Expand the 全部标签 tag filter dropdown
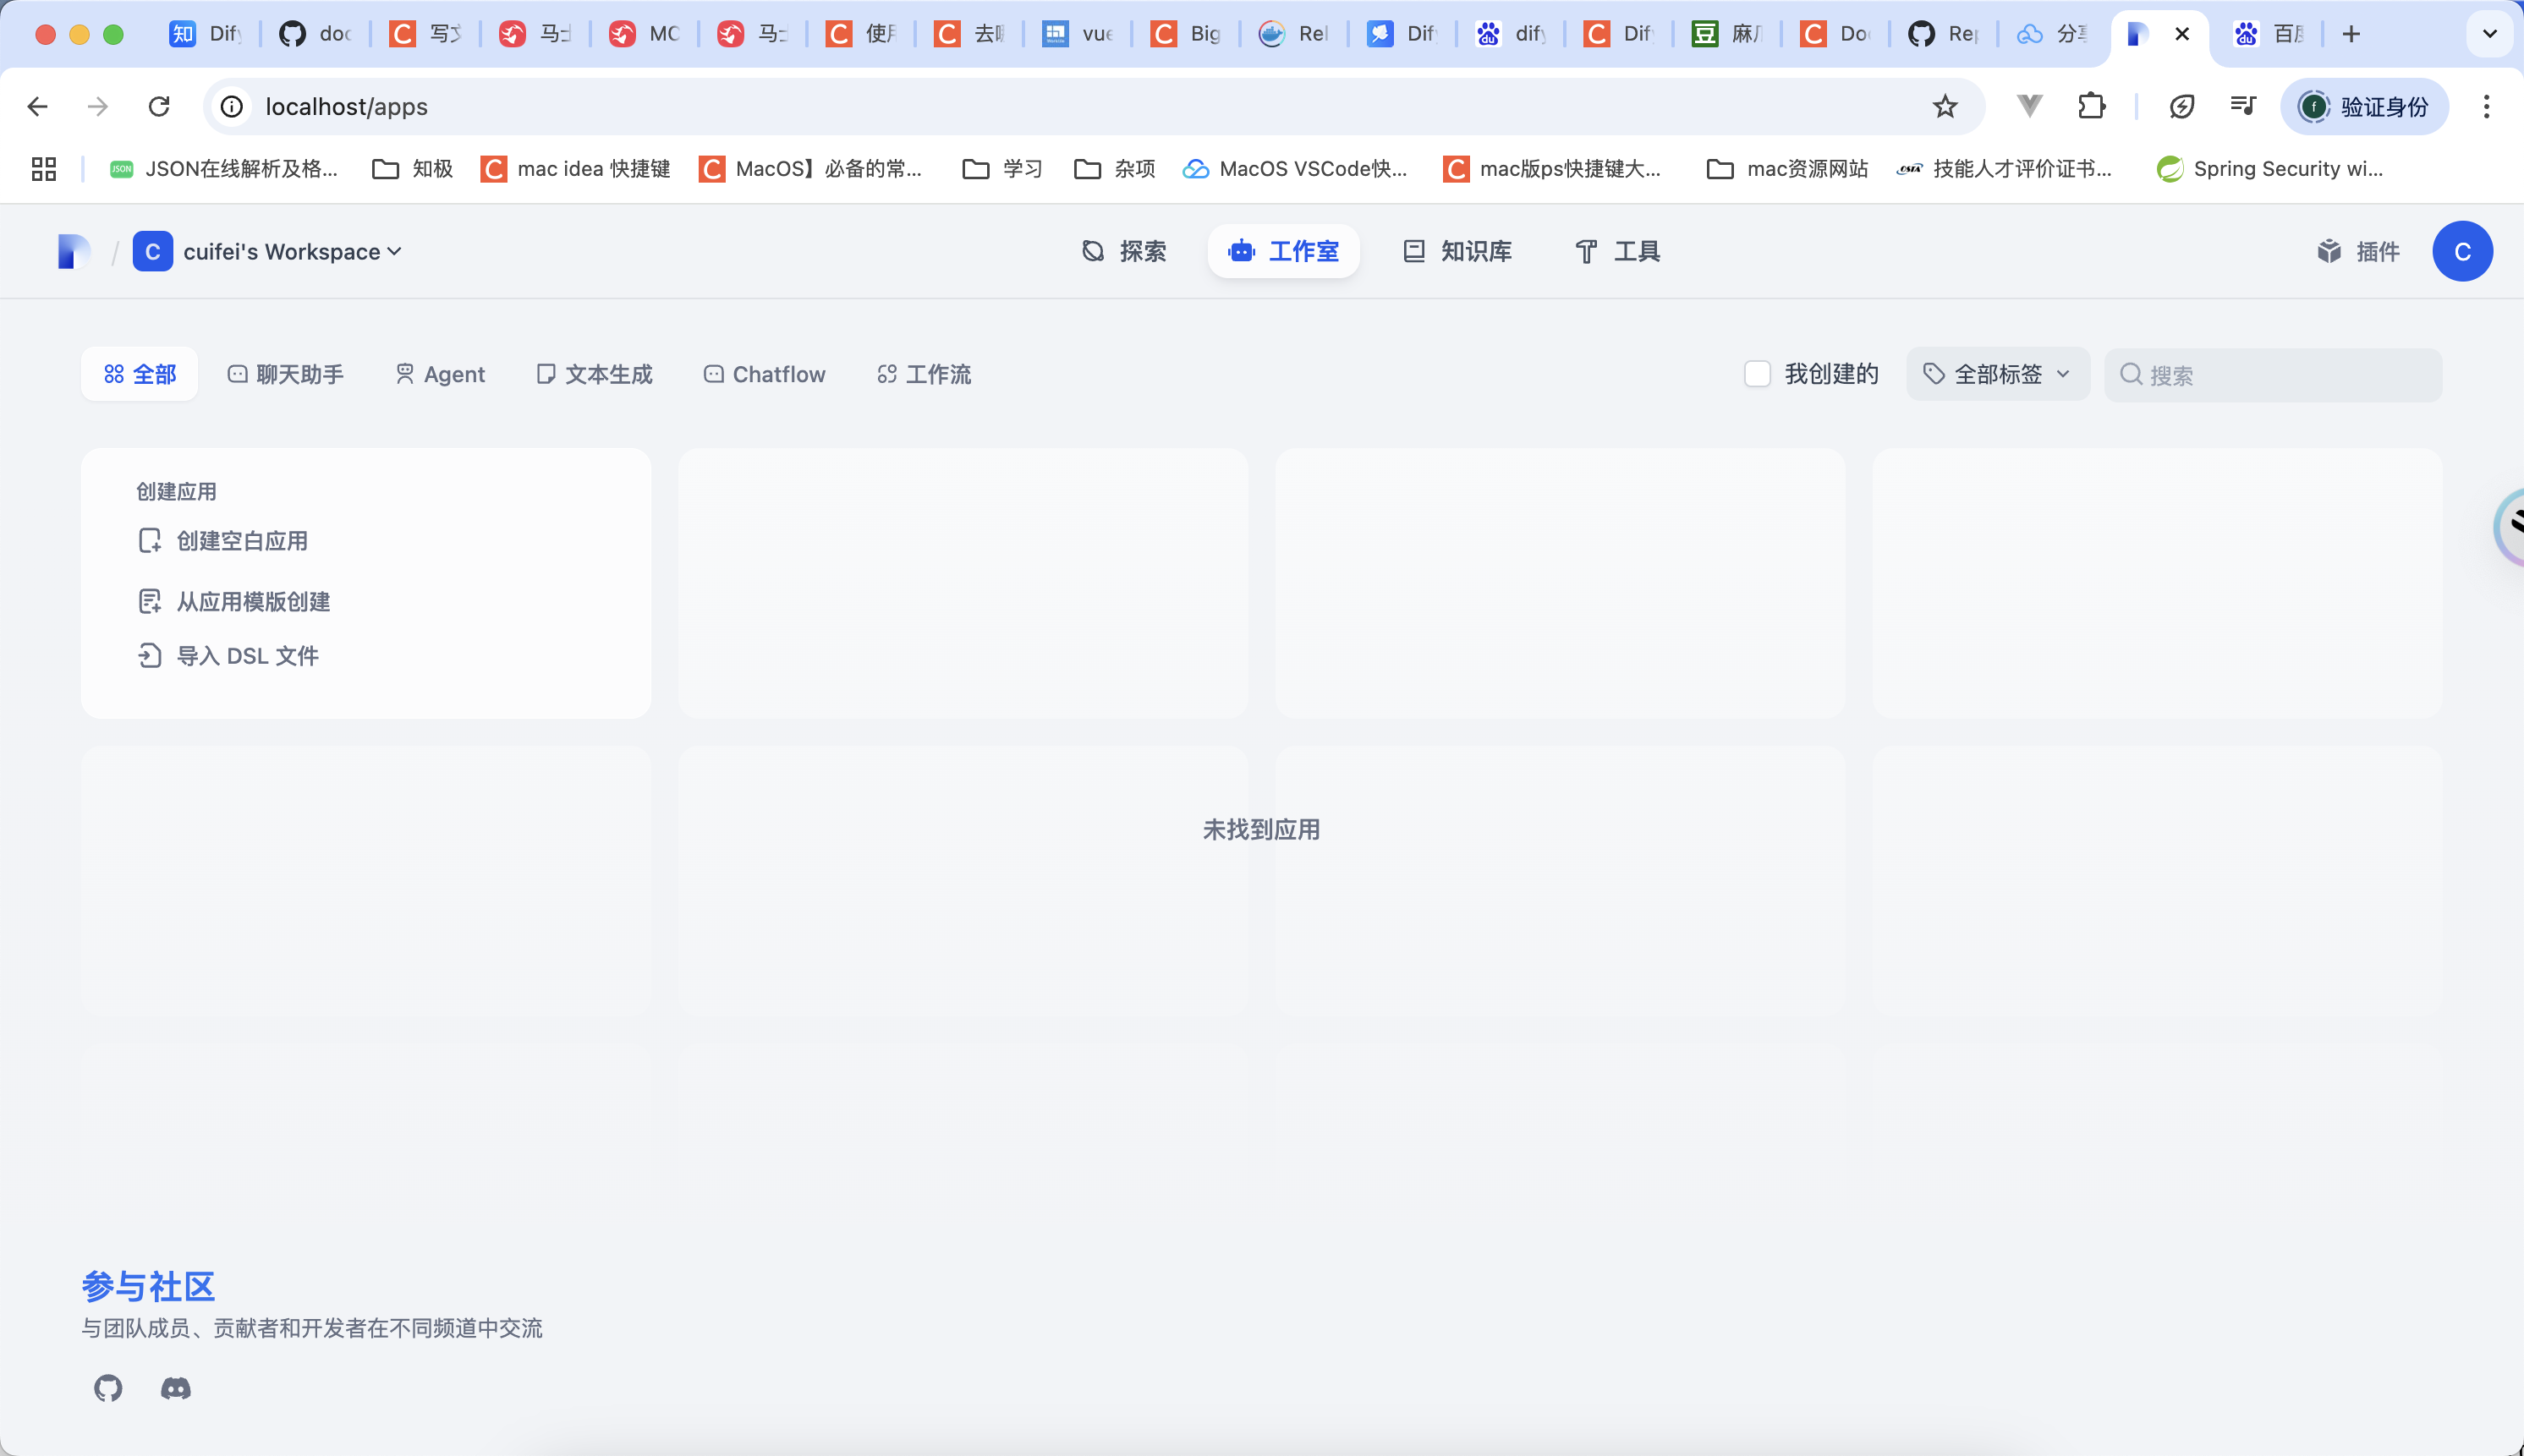Viewport: 2524px width, 1456px height. click(1997, 374)
